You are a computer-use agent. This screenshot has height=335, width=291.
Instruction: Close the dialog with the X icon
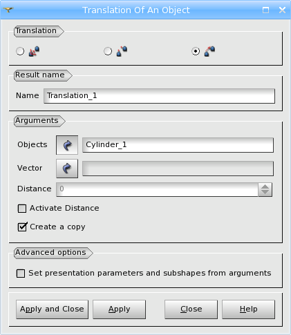(282, 10)
